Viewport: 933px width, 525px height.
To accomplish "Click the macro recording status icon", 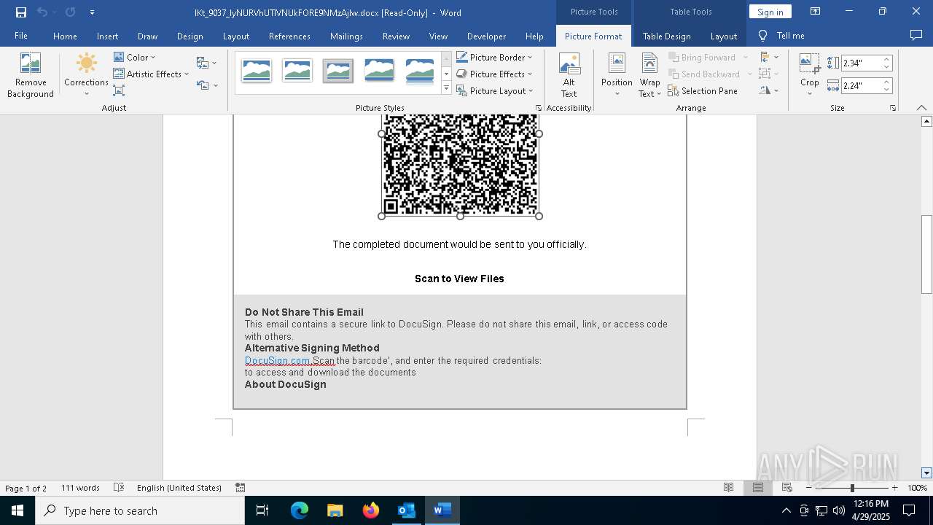I will 240,488.
